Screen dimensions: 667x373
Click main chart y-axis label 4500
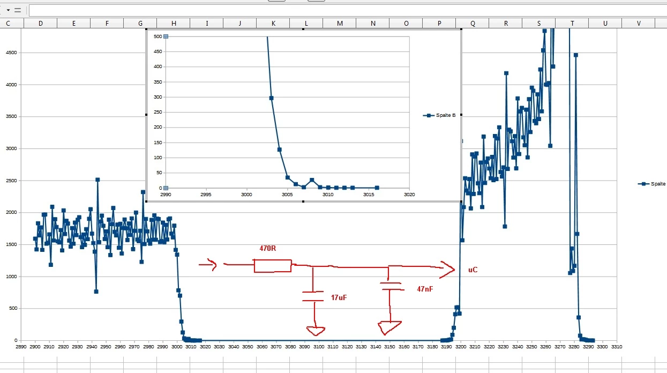pyautogui.click(x=11, y=53)
